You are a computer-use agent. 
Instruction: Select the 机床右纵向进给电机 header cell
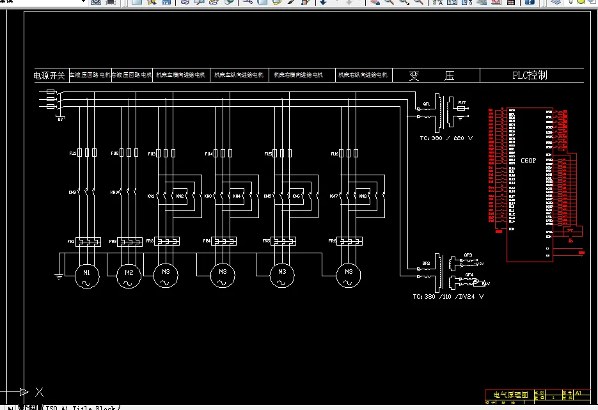363,75
